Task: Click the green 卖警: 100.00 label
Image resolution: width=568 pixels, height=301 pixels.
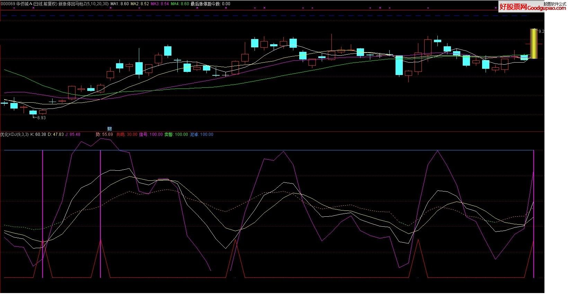Action: point(176,134)
